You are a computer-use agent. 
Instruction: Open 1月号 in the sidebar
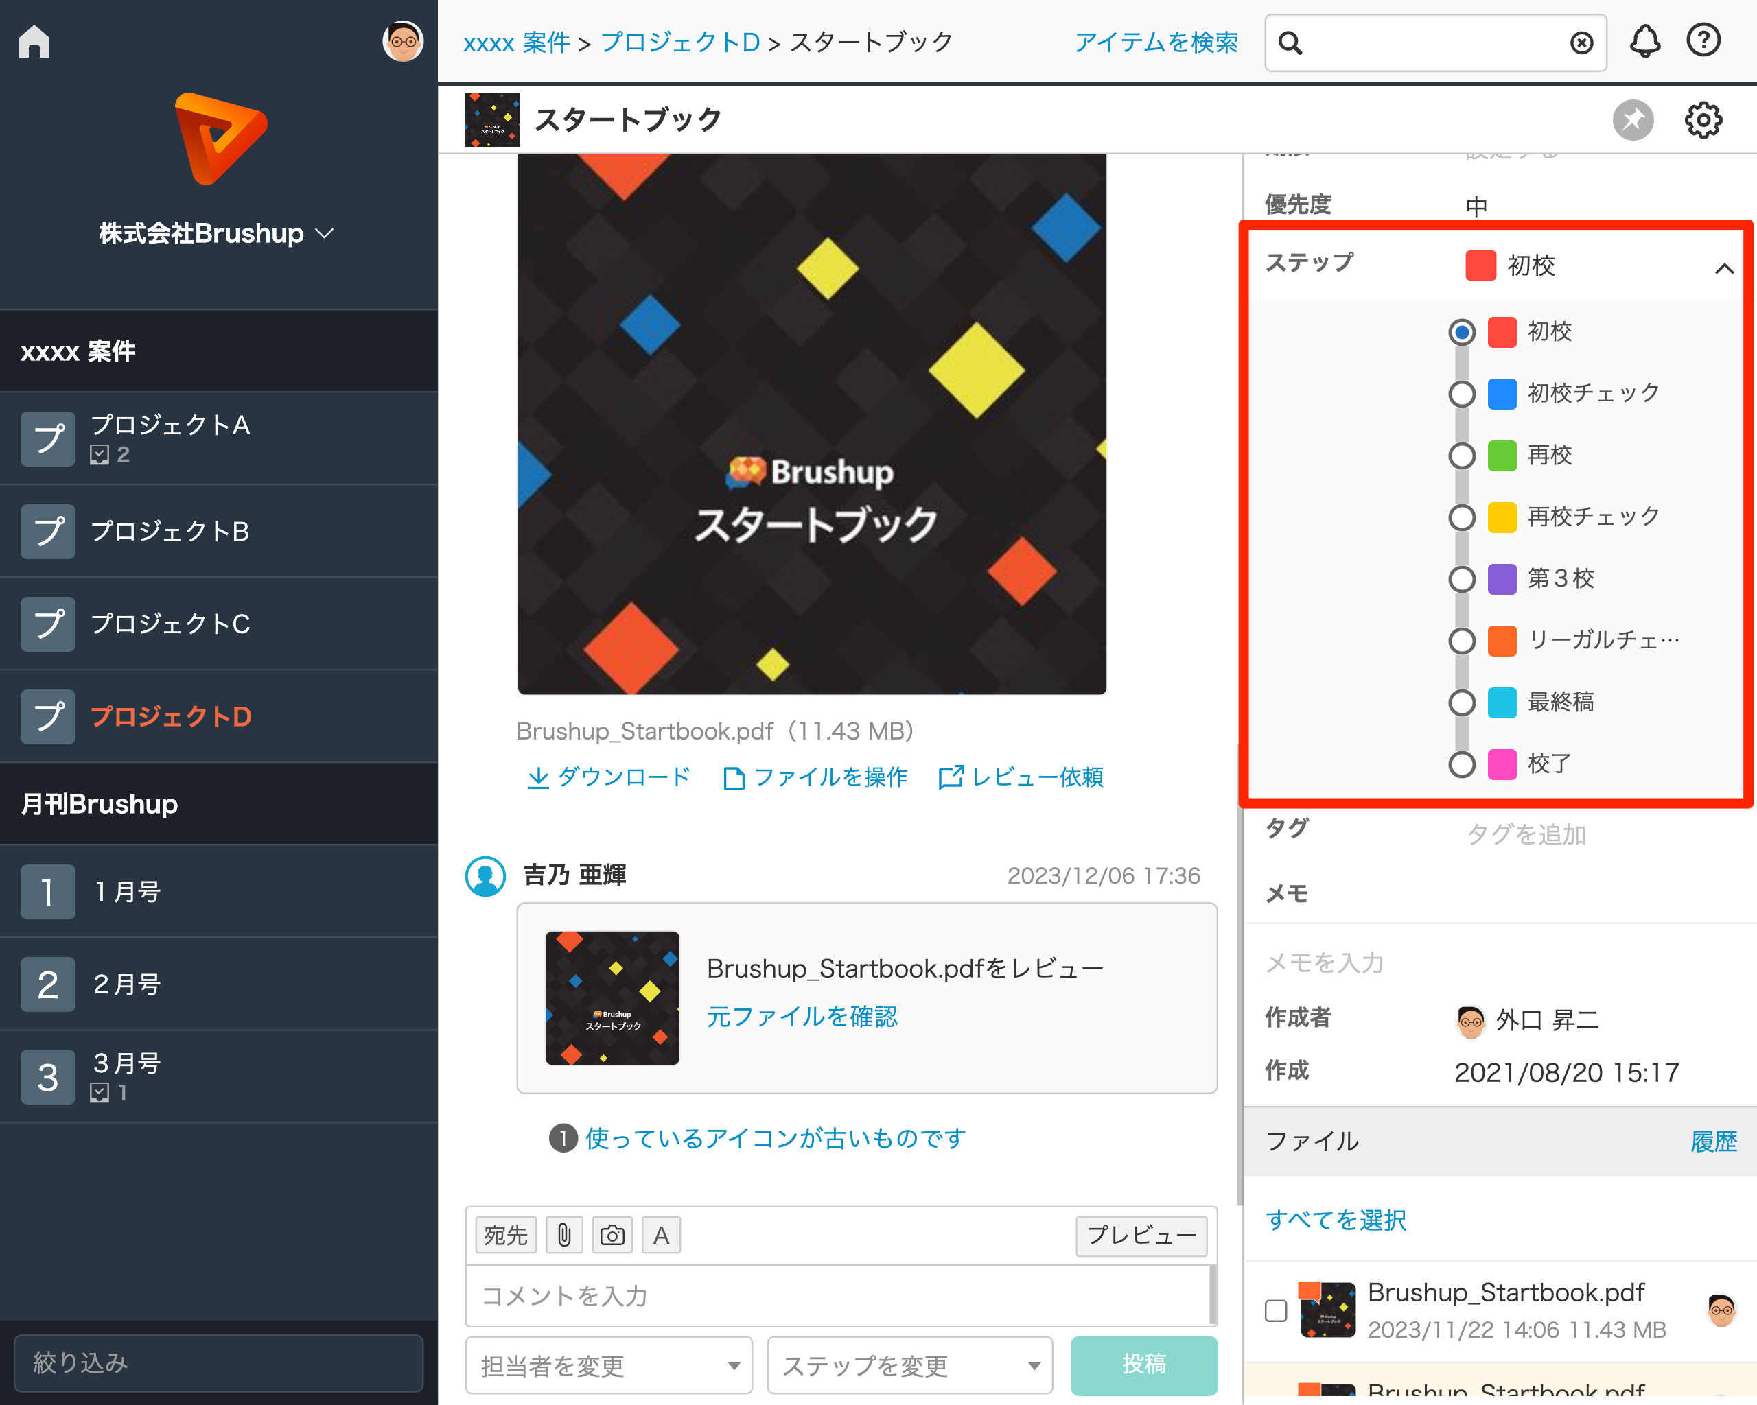pos(218,891)
